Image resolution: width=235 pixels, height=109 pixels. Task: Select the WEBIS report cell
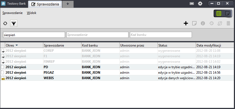(62, 78)
